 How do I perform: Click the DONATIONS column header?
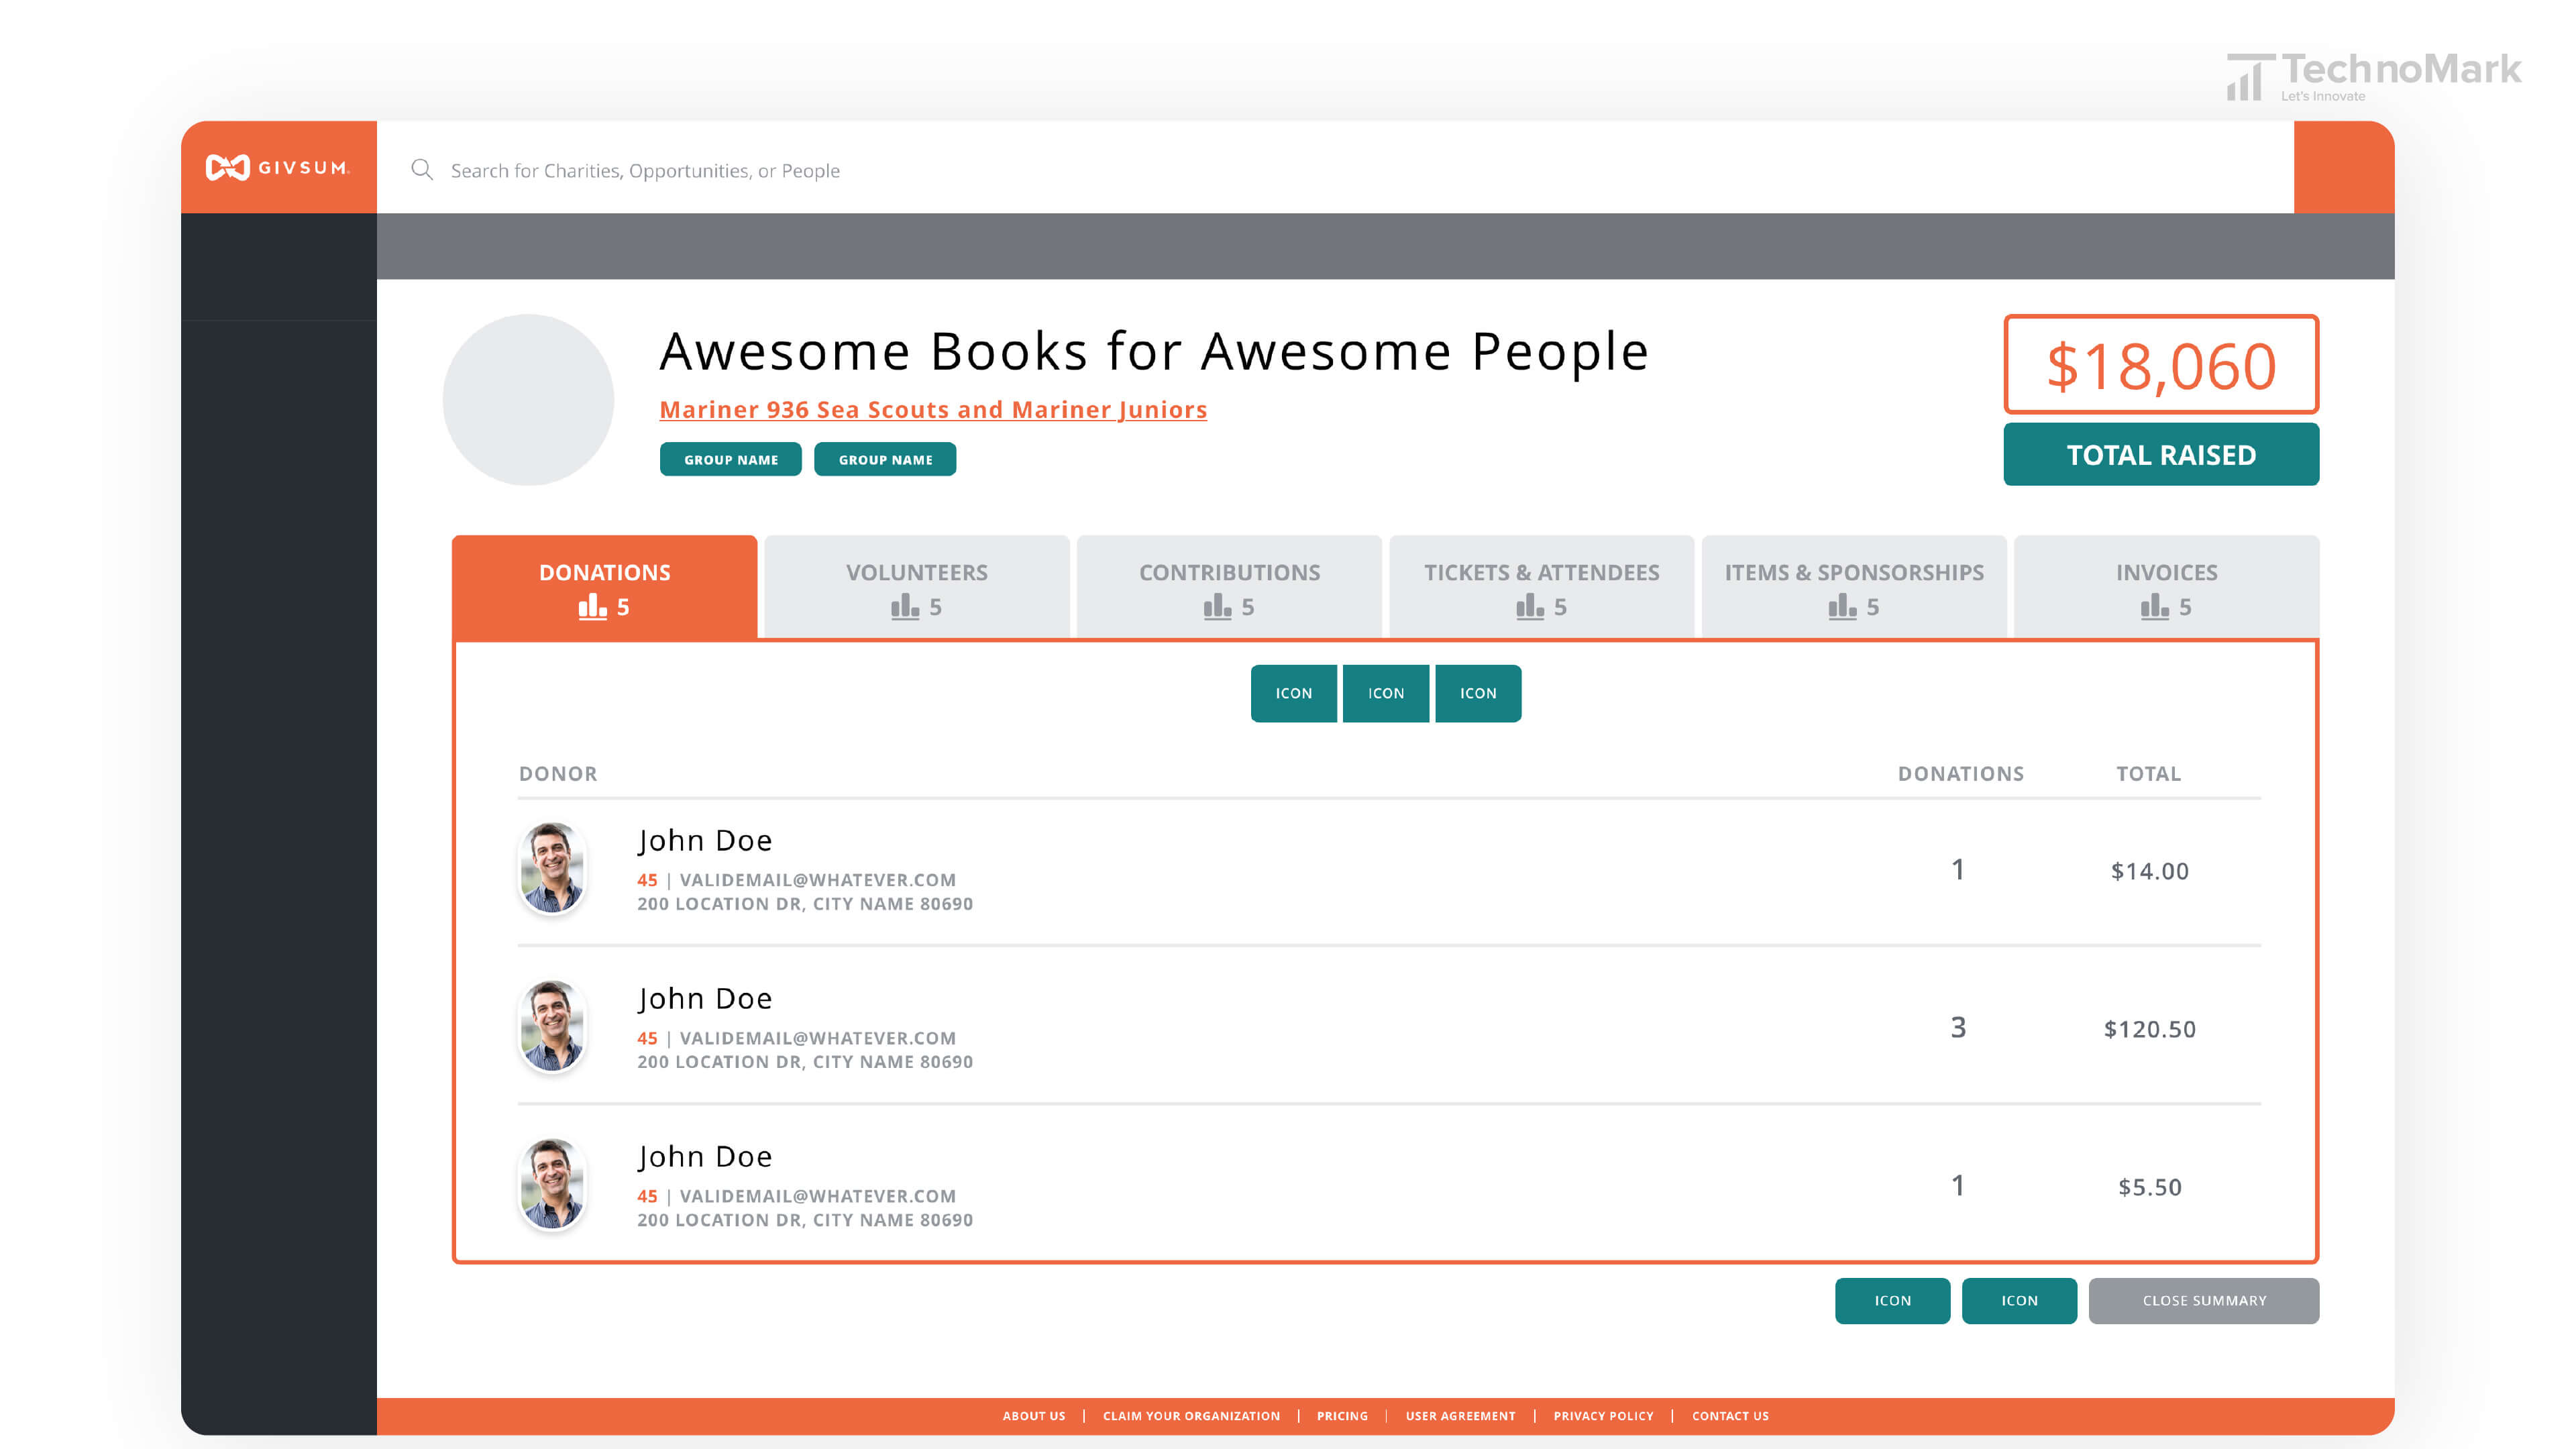[1960, 773]
